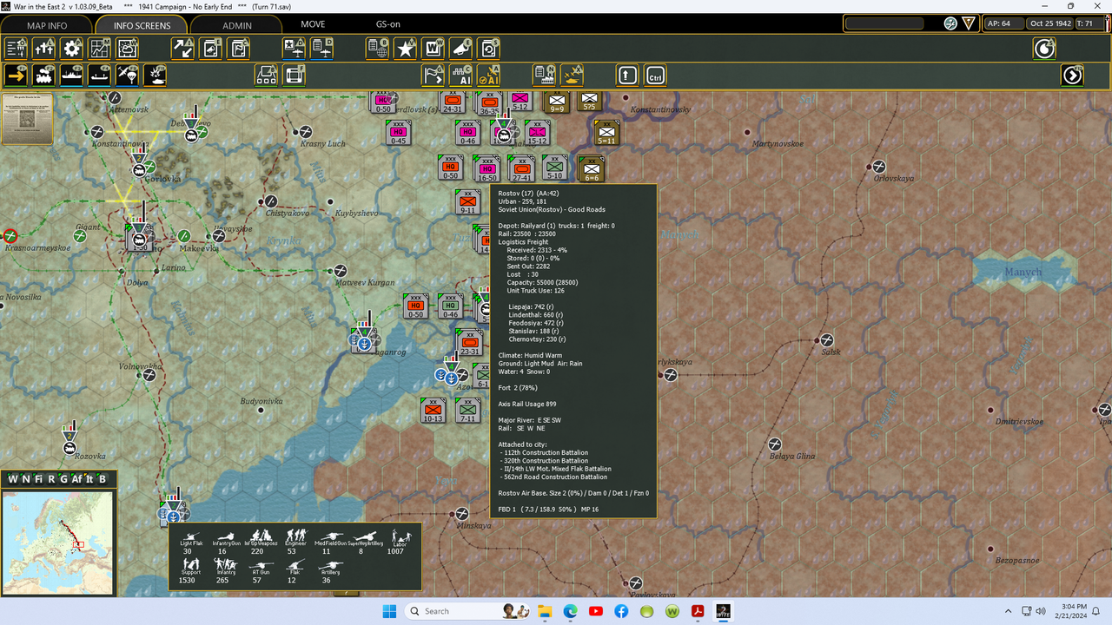Click the taskbar Search box
The width and height of the screenshot is (1112, 625).
467,611
